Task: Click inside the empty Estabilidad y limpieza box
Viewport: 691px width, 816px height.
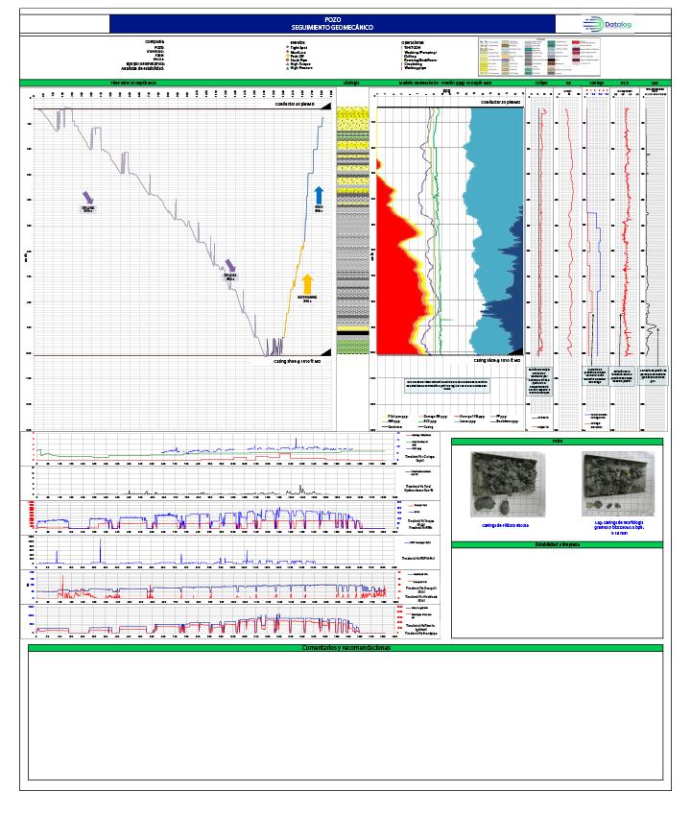Action: pyautogui.click(x=557, y=592)
